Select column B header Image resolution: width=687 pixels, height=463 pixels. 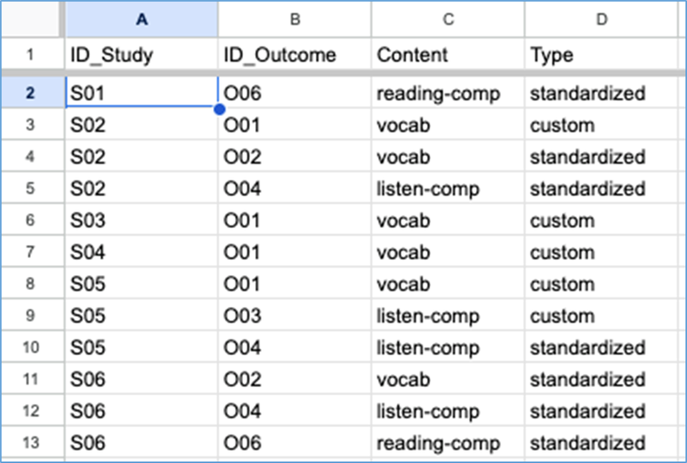tap(295, 19)
